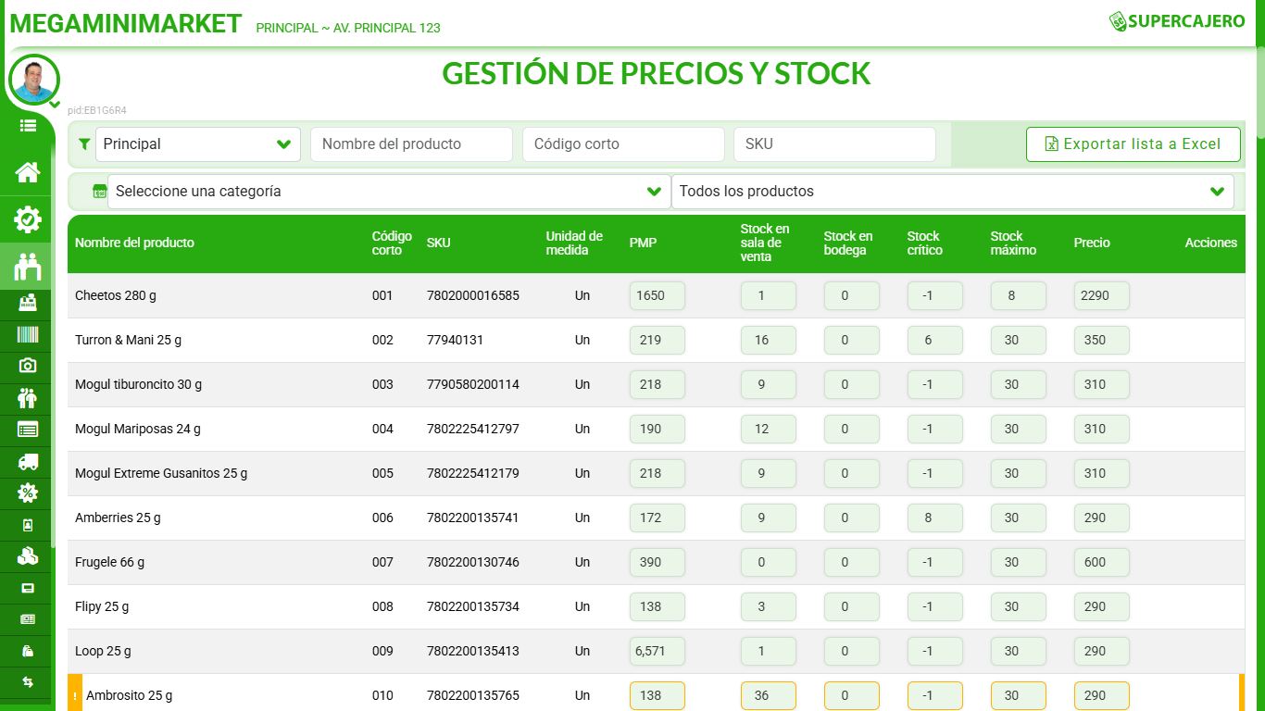Image resolution: width=1265 pixels, height=711 pixels.
Task: Click the barcode sidebar icon
Action: coord(28,334)
